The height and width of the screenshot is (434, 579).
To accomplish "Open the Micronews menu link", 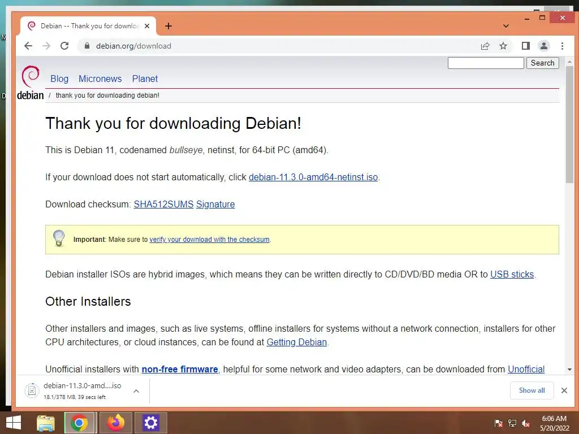I will coord(100,79).
